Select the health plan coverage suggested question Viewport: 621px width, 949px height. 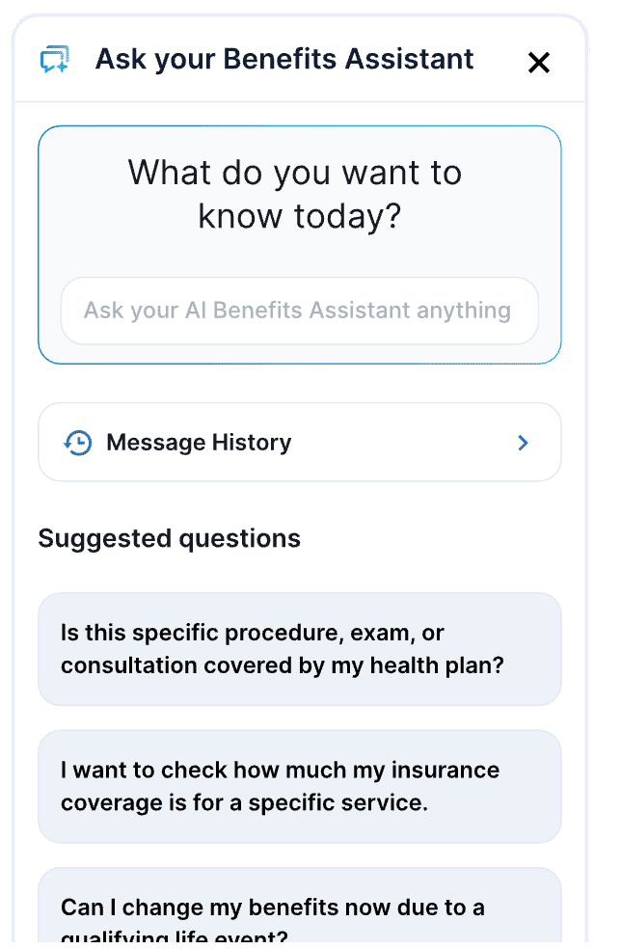pyautogui.click(x=300, y=649)
